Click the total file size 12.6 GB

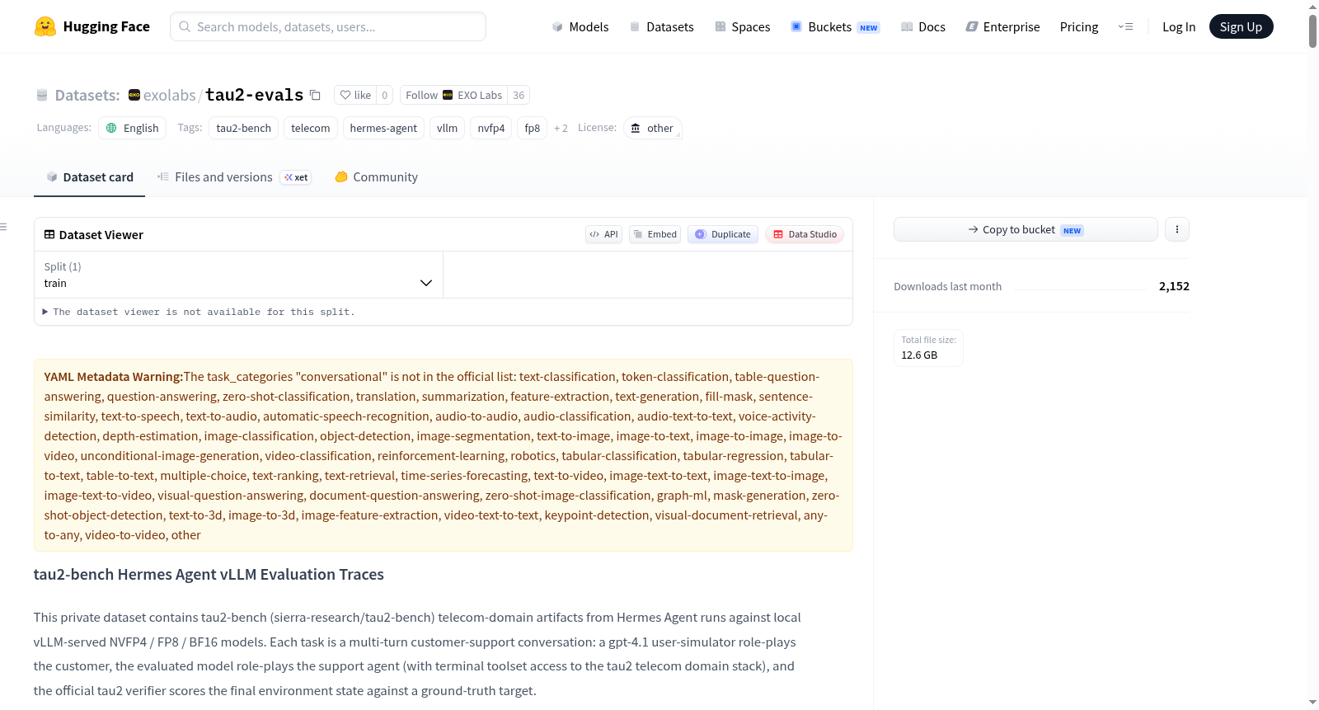(x=919, y=355)
